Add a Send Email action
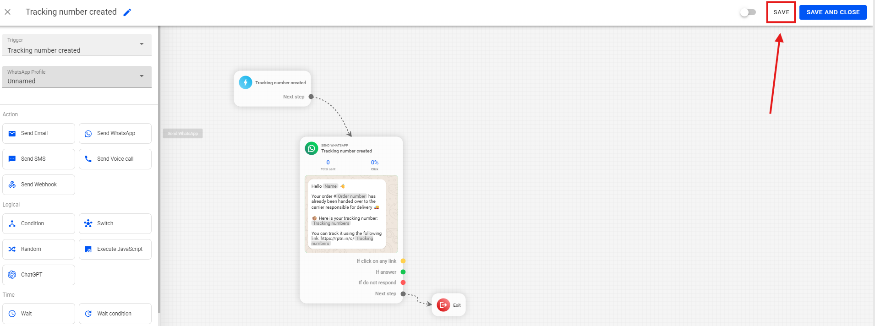Image resolution: width=875 pixels, height=326 pixels. tap(38, 133)
